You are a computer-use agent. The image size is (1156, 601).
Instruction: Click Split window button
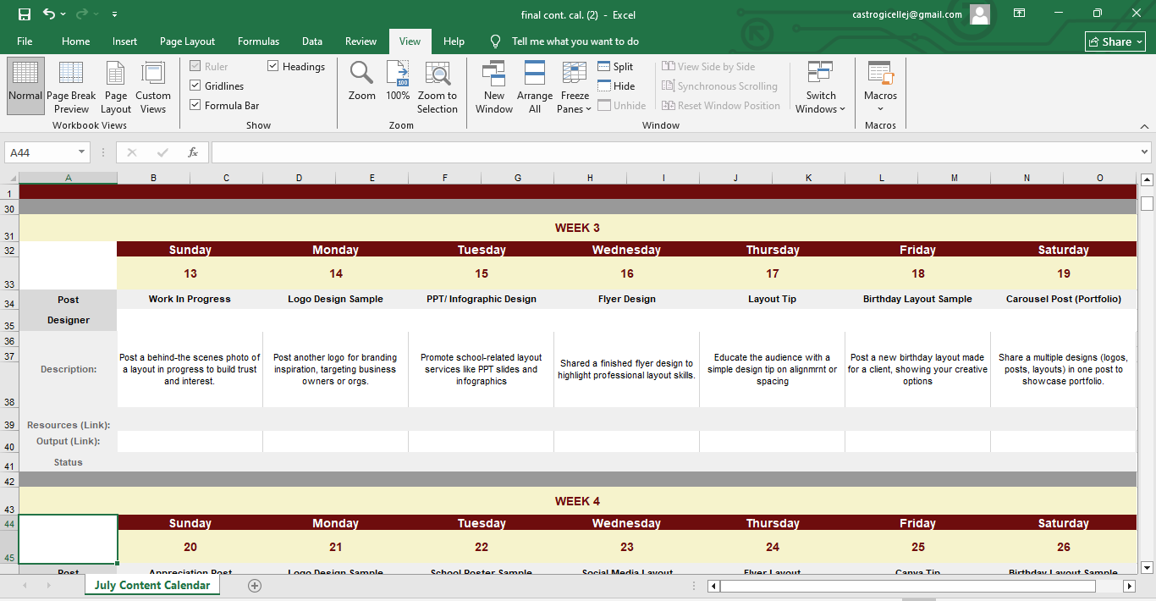pos(615,67)
